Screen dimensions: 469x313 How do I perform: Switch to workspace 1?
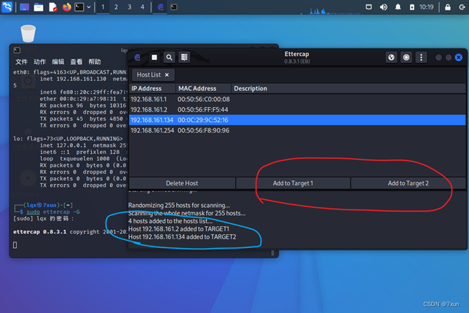coord(102,7)
